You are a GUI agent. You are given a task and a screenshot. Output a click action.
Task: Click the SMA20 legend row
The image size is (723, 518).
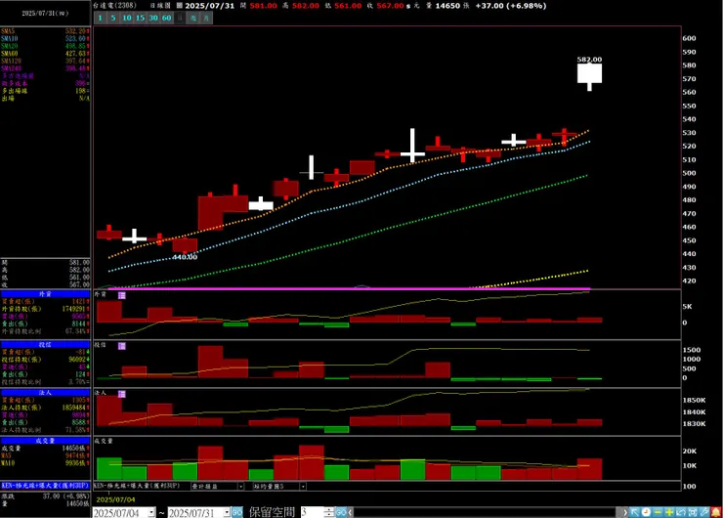coord(45,46)
